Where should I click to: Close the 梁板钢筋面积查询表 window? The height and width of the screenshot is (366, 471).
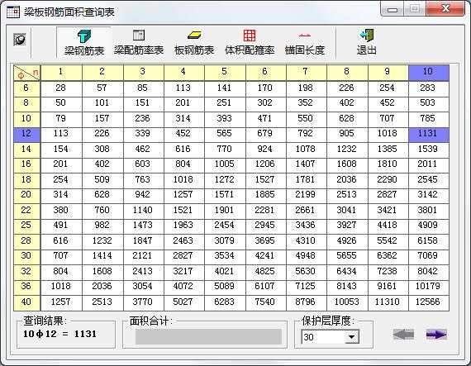(445, 8)
